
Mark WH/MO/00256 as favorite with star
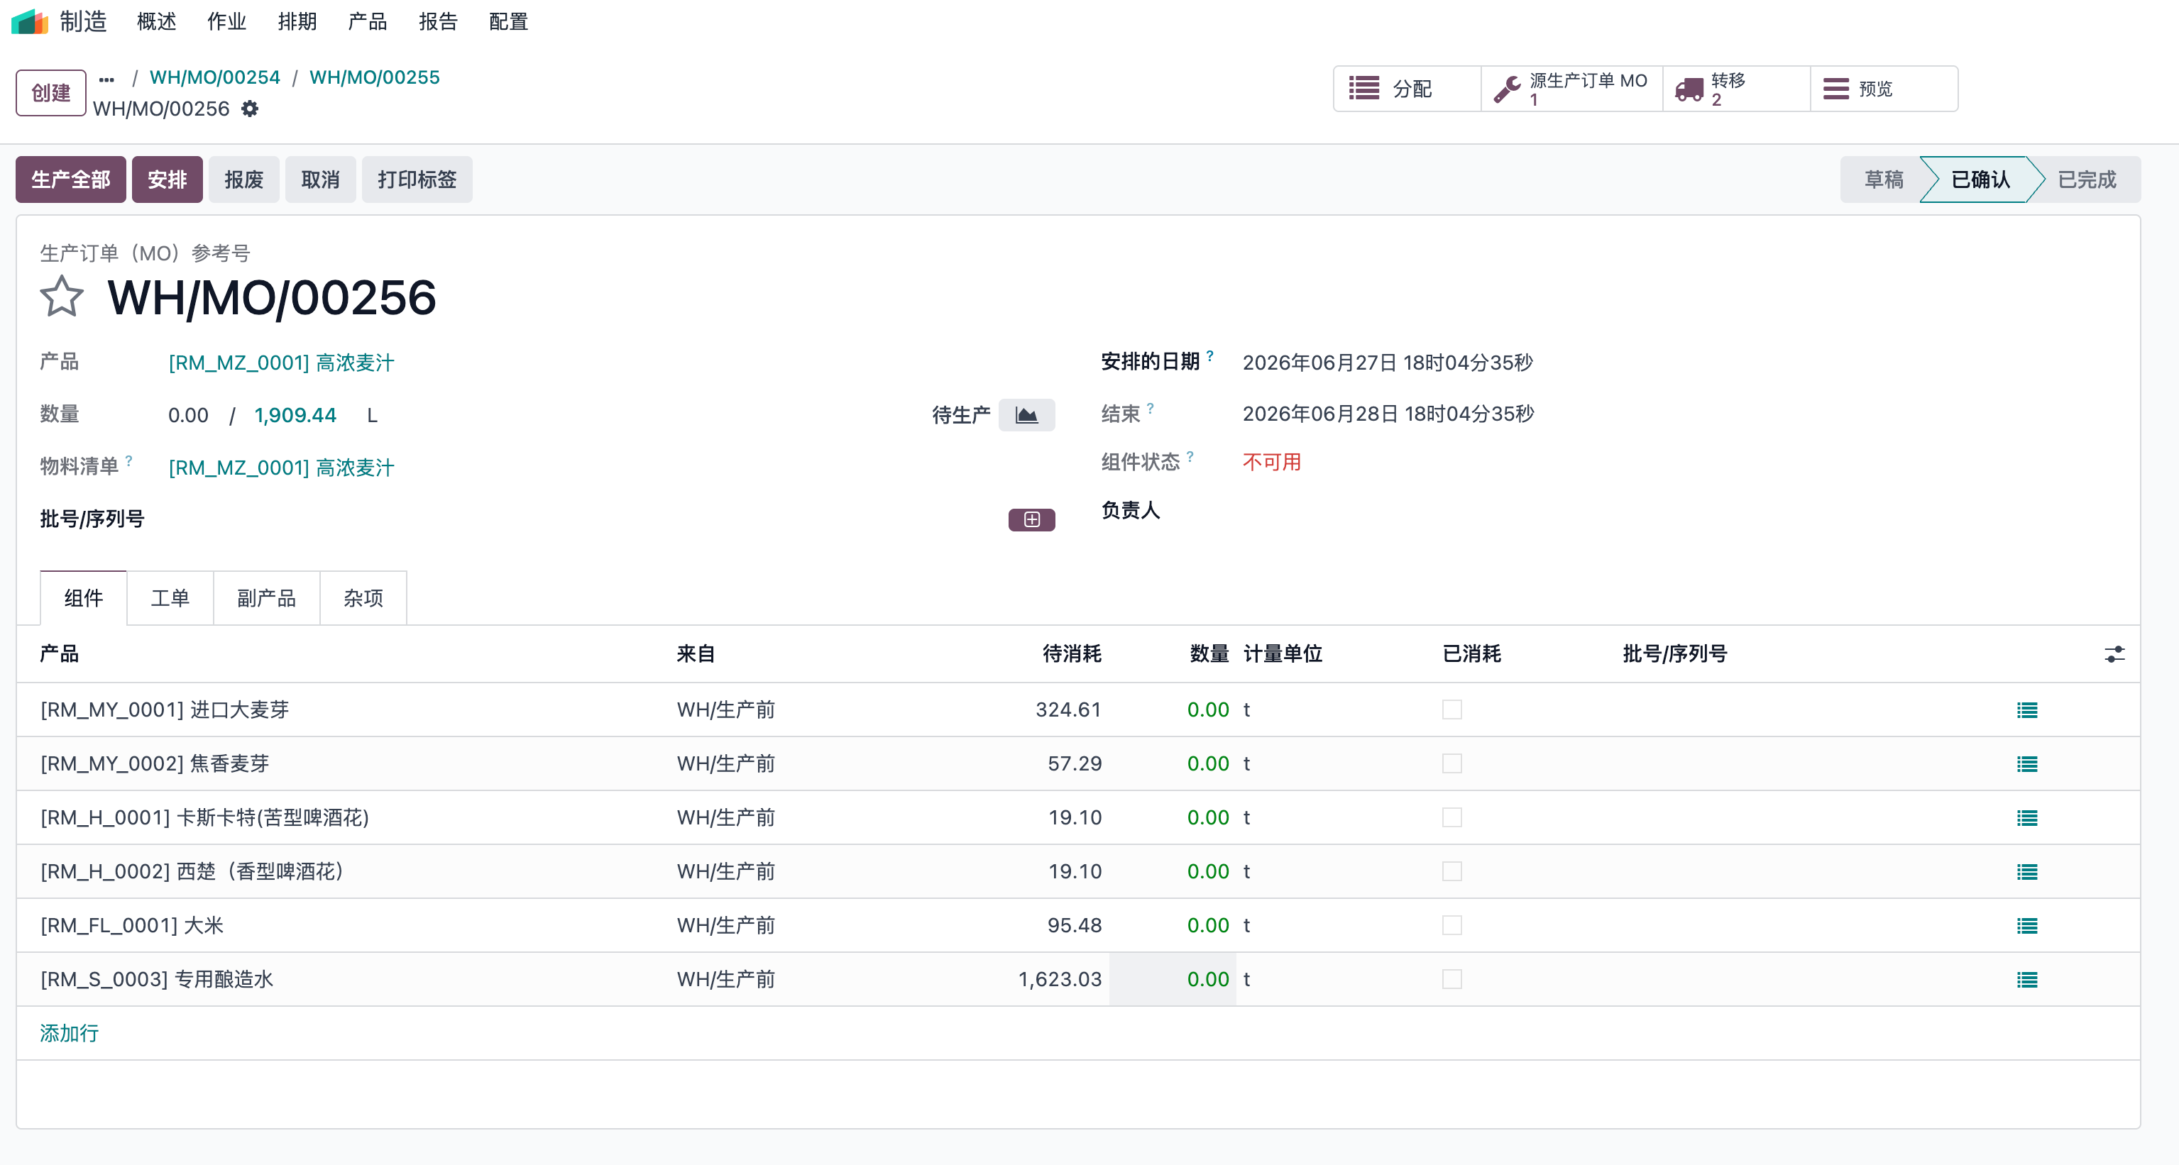(x=62, y=297)
